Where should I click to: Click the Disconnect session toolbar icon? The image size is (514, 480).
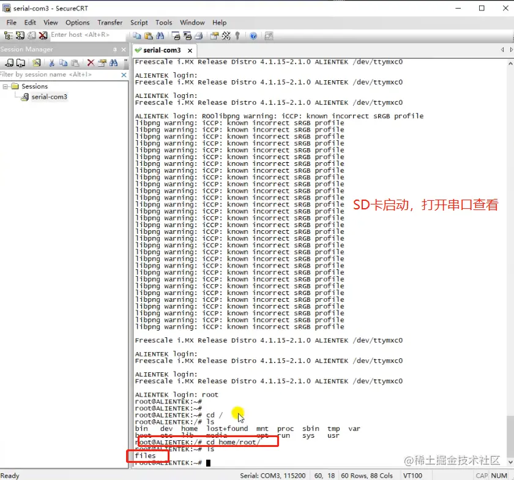(x=43, y=36)
